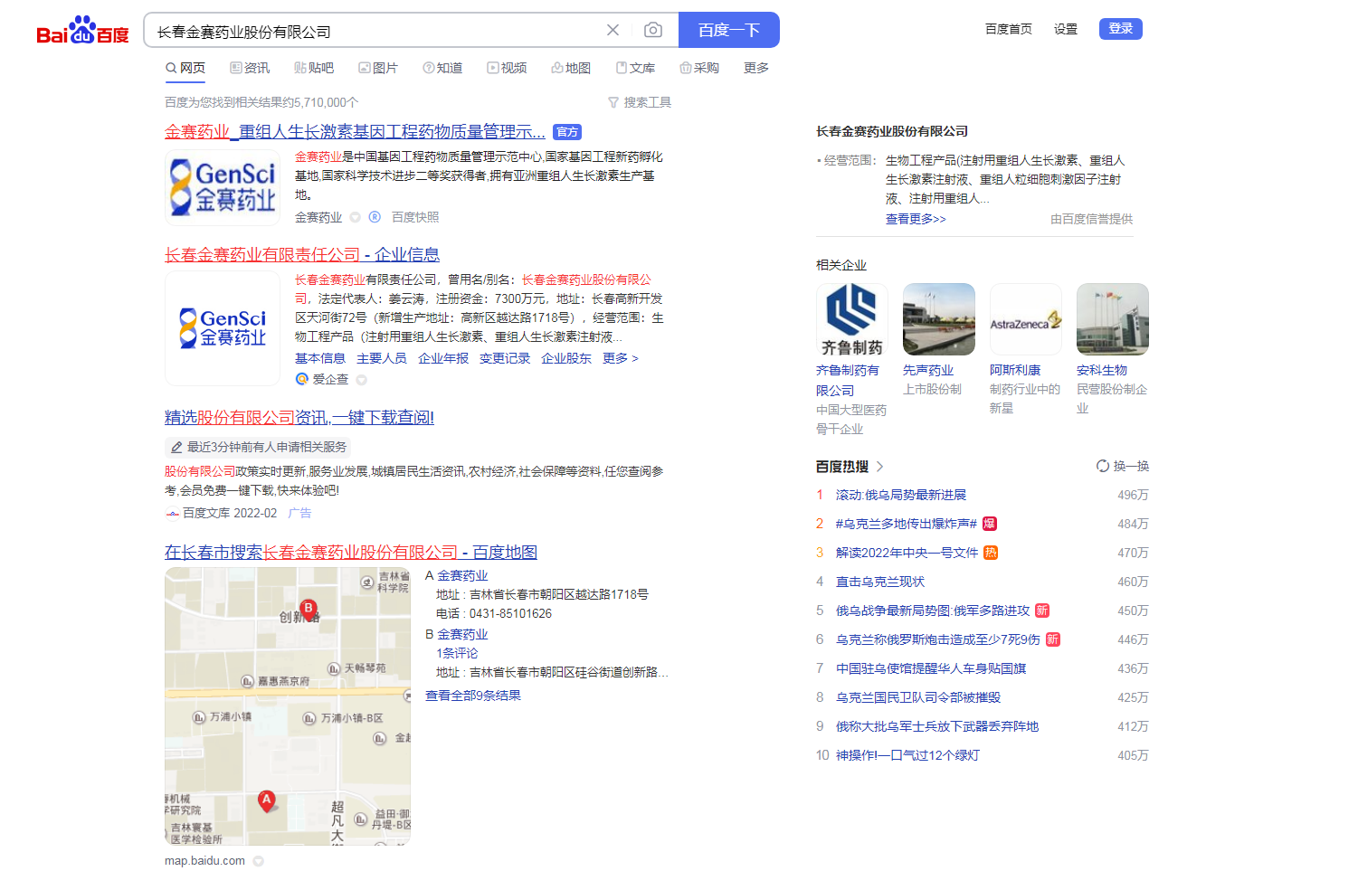Switch to the 地图 tab
1358x871 pixels.
571,68
